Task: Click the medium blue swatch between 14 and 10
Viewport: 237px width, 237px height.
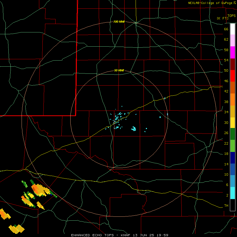Action: pyautogui.click(x=233, y=169)
